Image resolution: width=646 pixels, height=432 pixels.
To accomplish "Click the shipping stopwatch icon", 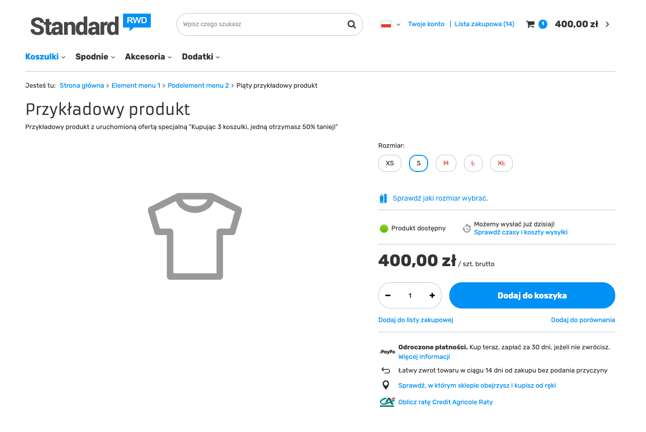I will tap(467, 228).
